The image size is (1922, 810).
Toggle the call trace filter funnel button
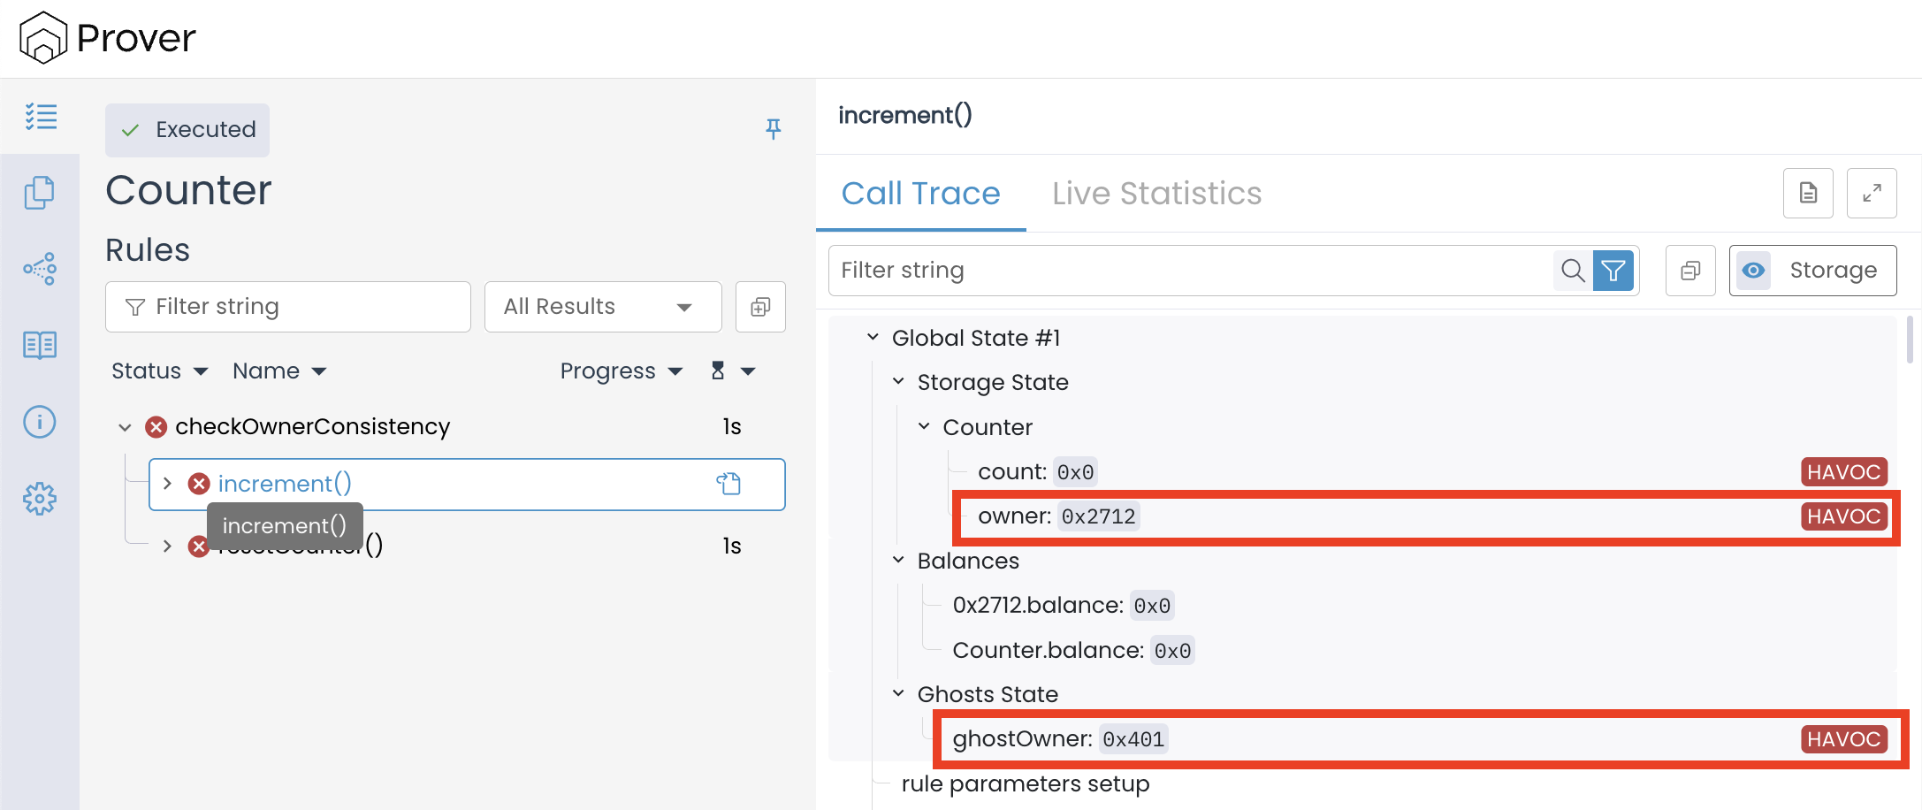point(1613,270)
